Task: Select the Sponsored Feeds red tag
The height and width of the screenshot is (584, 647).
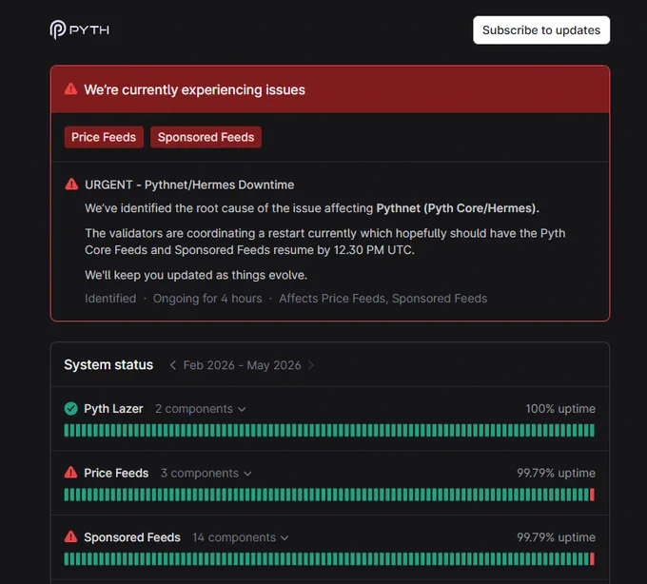Action: [x=206, y=137]
